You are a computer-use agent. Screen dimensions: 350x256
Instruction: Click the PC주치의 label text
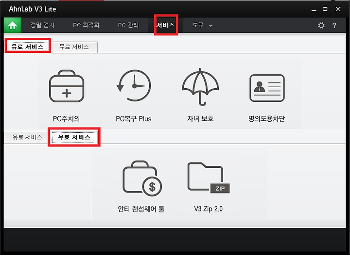pos(66,119)
